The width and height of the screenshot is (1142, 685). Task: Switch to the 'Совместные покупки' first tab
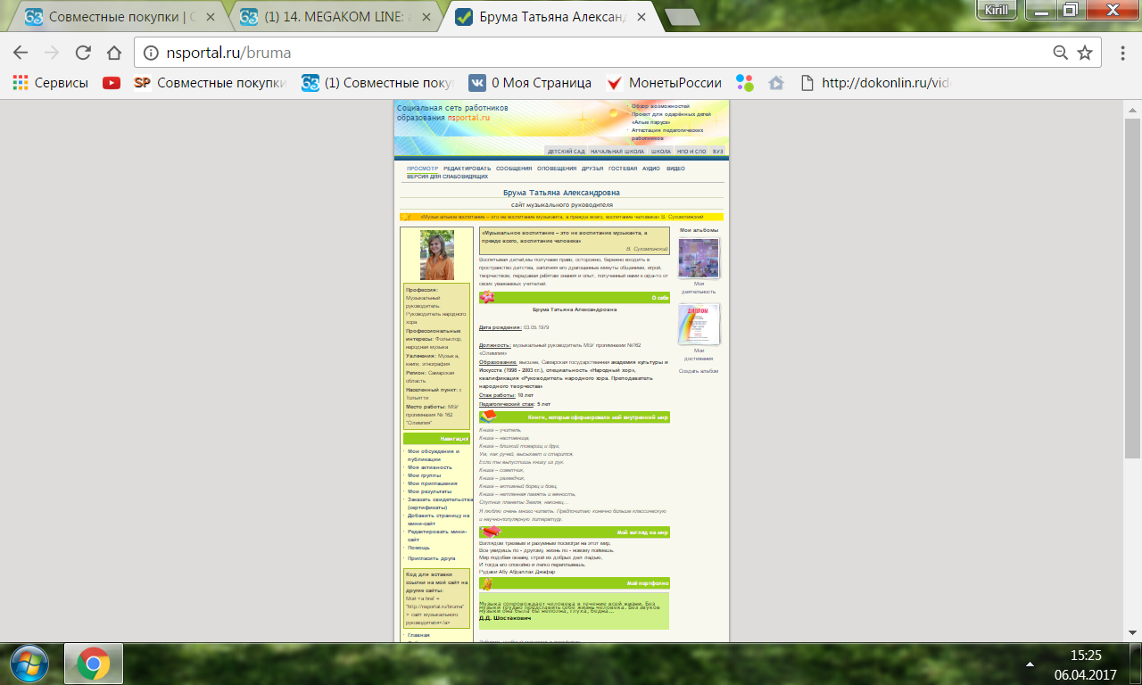pos(120,17)
